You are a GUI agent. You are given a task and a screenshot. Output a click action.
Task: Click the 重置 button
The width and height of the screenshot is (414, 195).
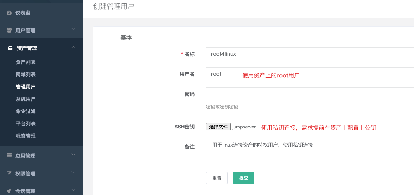click(x=217, y=178)
